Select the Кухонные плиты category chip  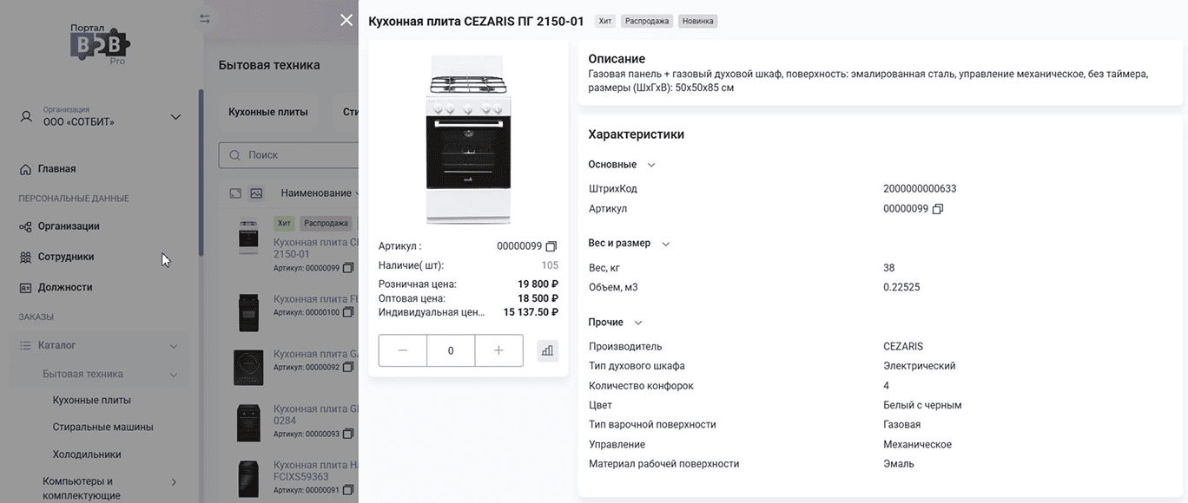pos(268,112)
